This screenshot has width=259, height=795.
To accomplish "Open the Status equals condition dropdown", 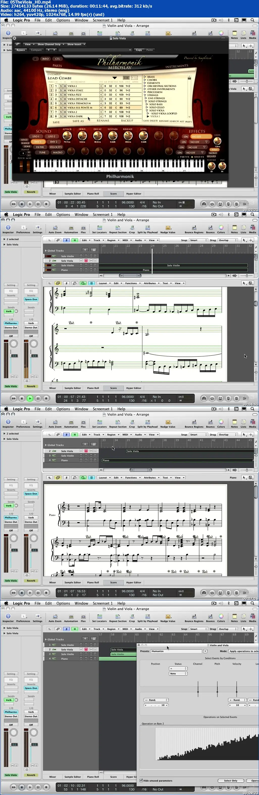I will [x=178, y=668].
